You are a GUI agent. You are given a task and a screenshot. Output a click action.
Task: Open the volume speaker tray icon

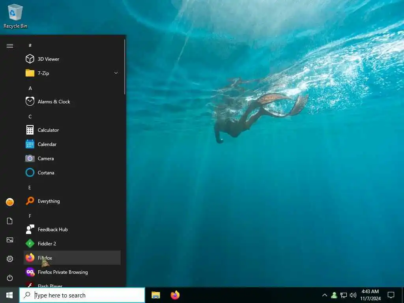[x=353, y=295]
